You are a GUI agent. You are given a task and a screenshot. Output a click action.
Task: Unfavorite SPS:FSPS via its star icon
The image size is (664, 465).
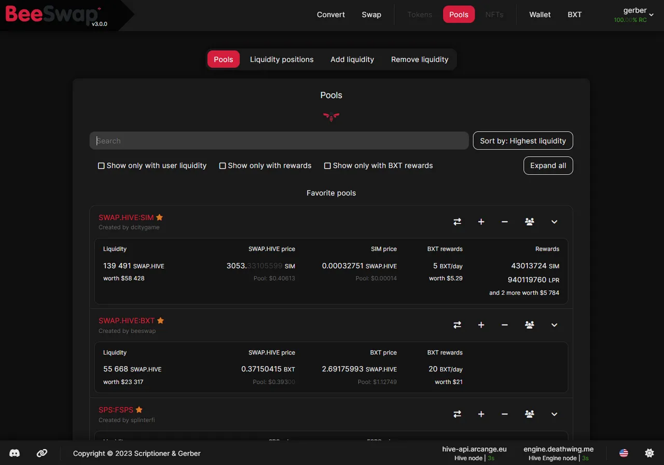pyautogui.click(x=139, y=410)
